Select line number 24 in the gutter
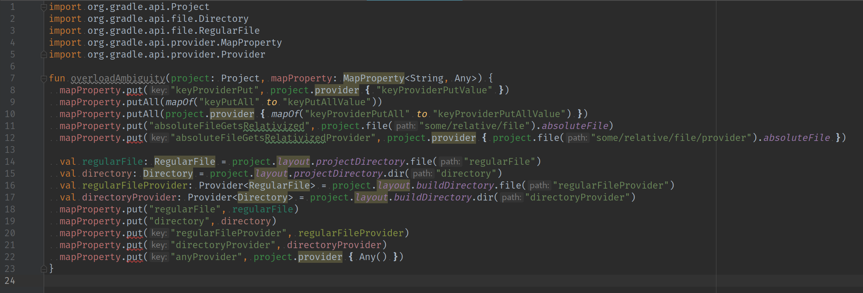 (10, 281)
